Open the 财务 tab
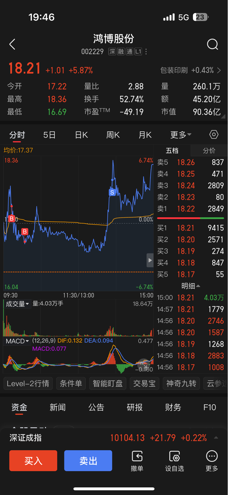Viewport: 228px width, 495px height. 173,407
